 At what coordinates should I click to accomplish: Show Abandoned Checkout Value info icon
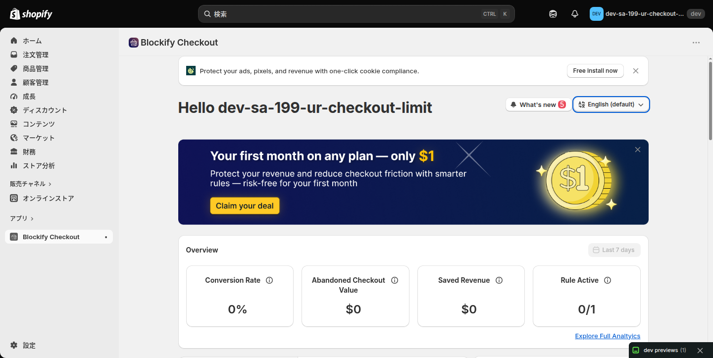click(395, 280)
